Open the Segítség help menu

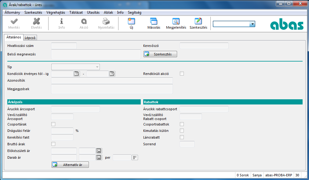point(135,12)
